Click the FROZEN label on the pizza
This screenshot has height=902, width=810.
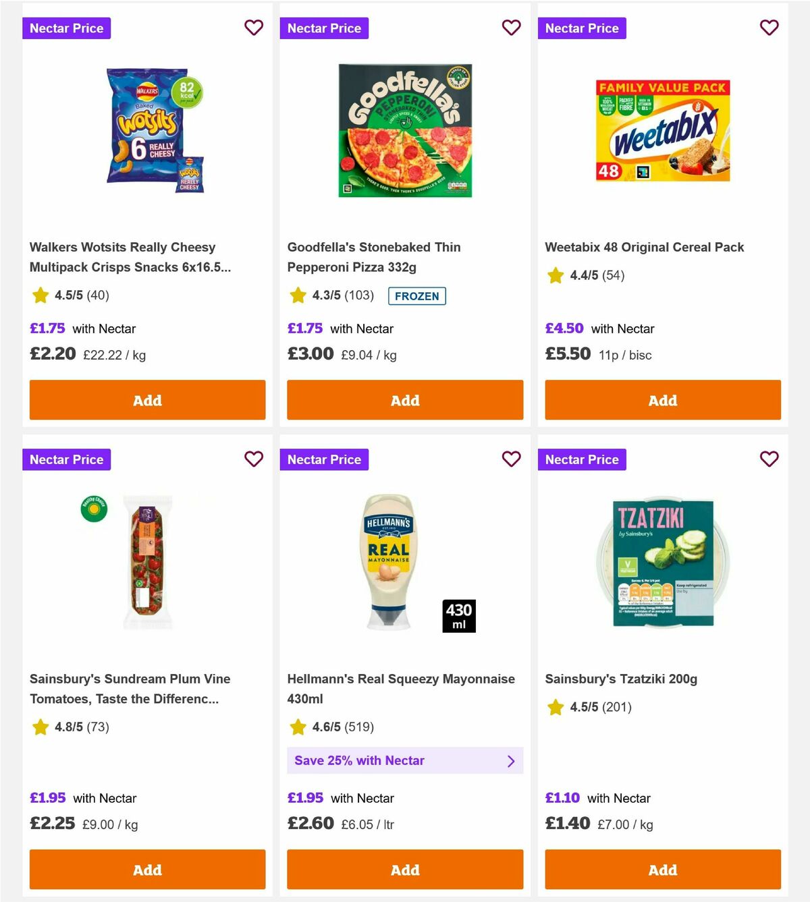(417, 295)
